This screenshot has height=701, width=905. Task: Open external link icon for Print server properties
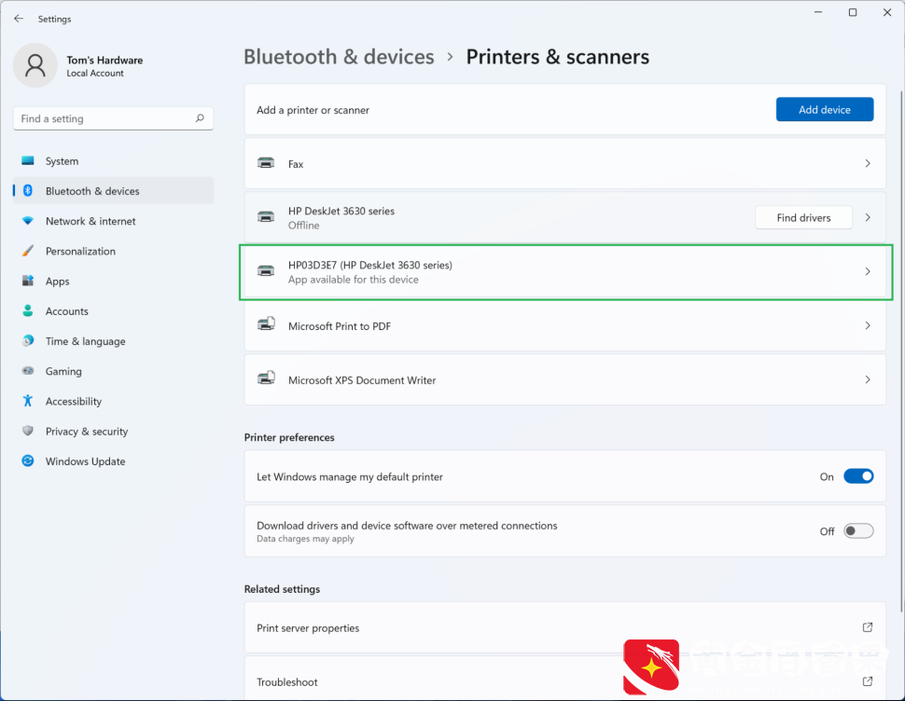pyautogui.click(x=867, y=627)
